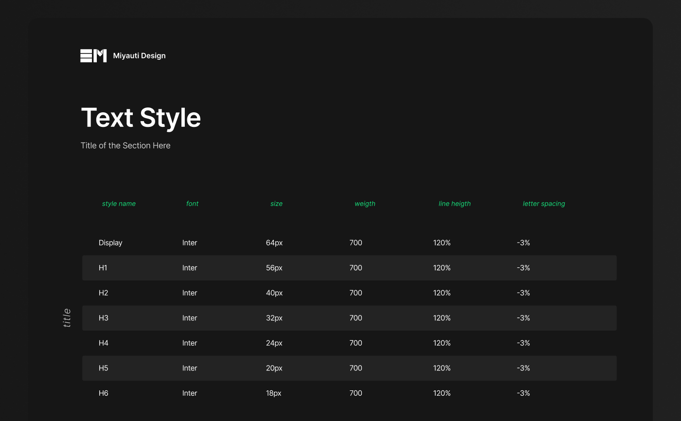Click the 700 weight in H6 row
Screen dimensions: 681x421
(x=356, y=393)
